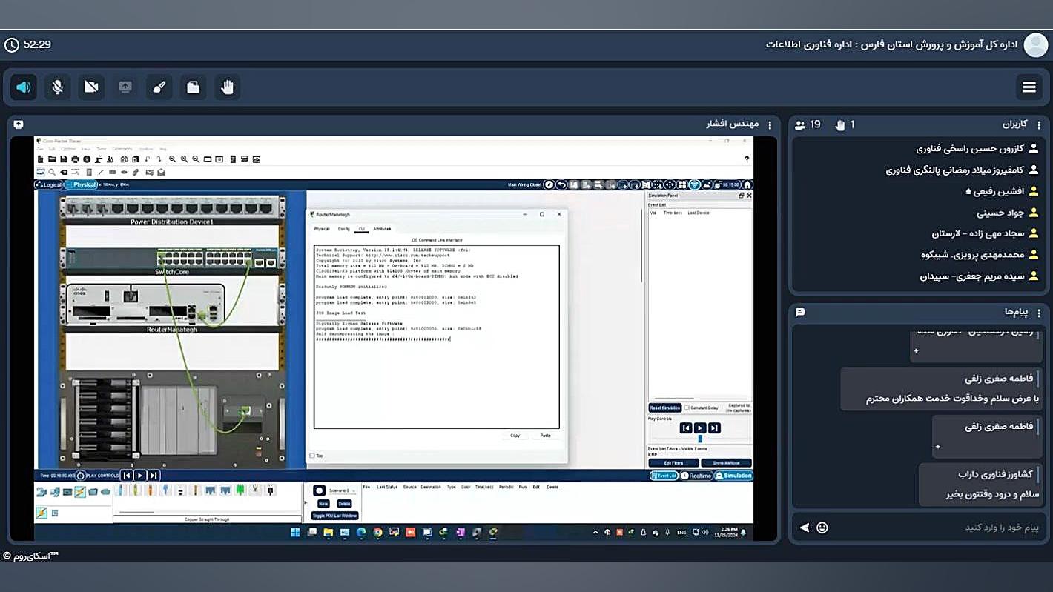The width and height of the screenshot is (1053, 592).
Task: Click bottom bar step-back play control
Action: coord(127,476)
